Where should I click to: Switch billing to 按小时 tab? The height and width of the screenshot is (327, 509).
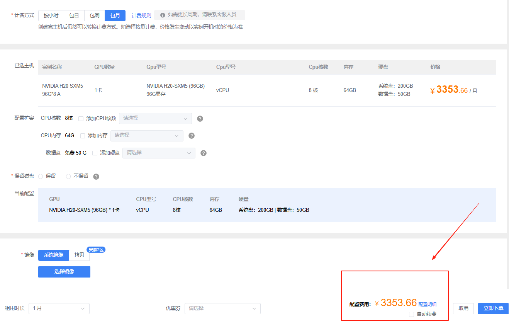[x=51, y=15]
